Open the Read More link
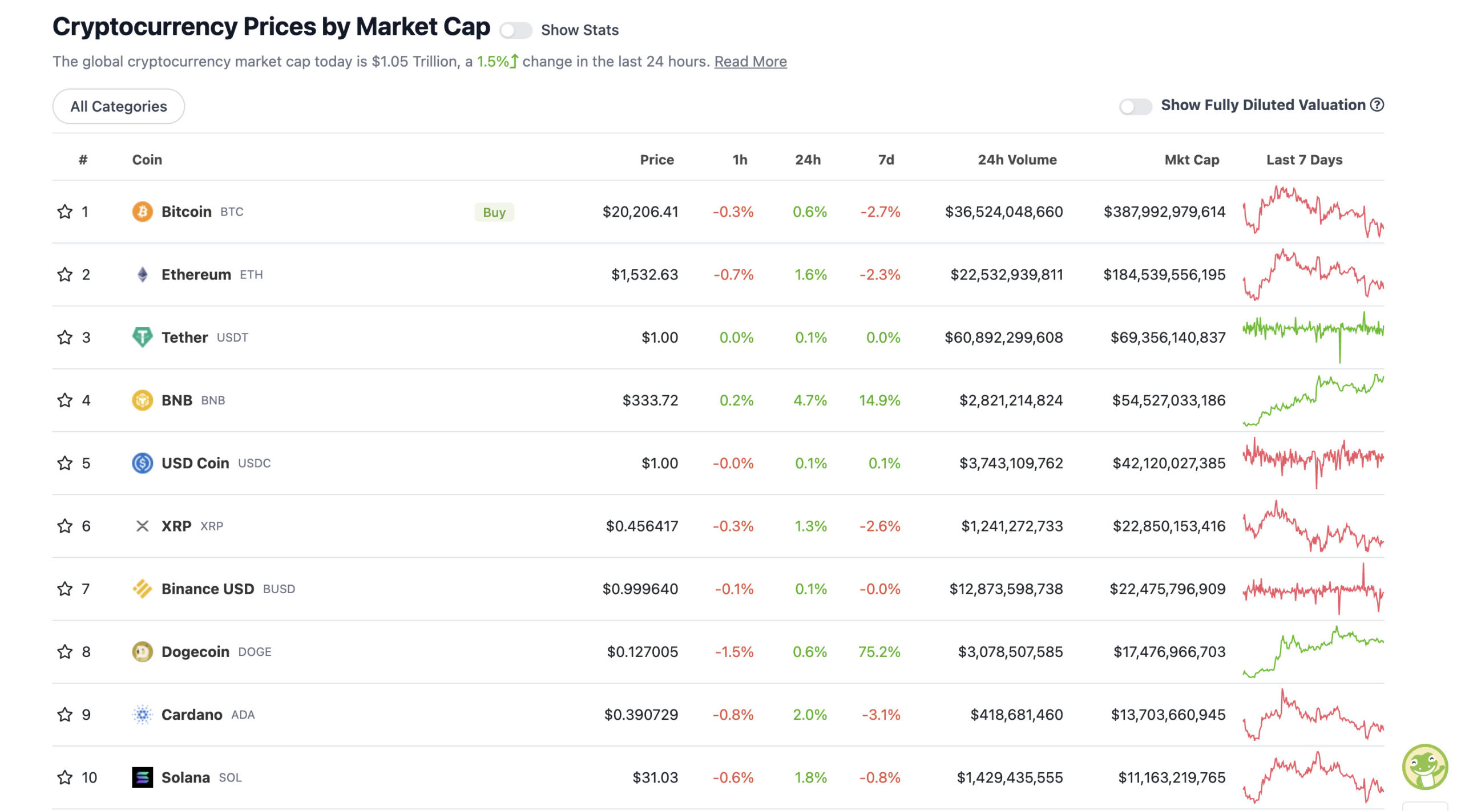Image resolution: width=1461 pixels, height=811 pixels. point(750,62)
